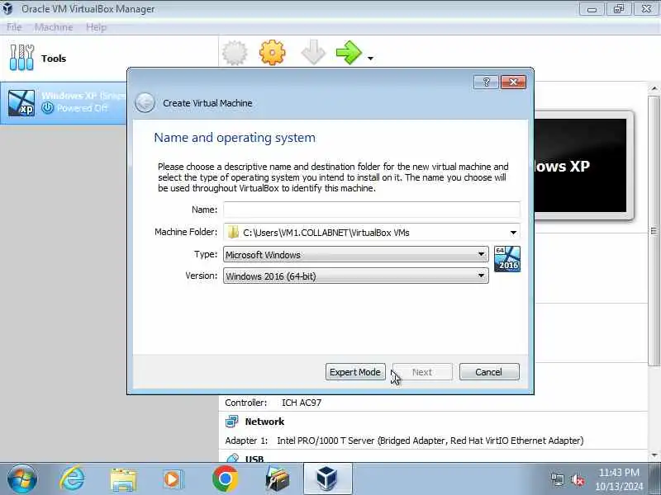Open Windows Media Player from the taskbar
Image resolution: width=661 pixels, height=495 pixels.
click(x=174, y=479)
